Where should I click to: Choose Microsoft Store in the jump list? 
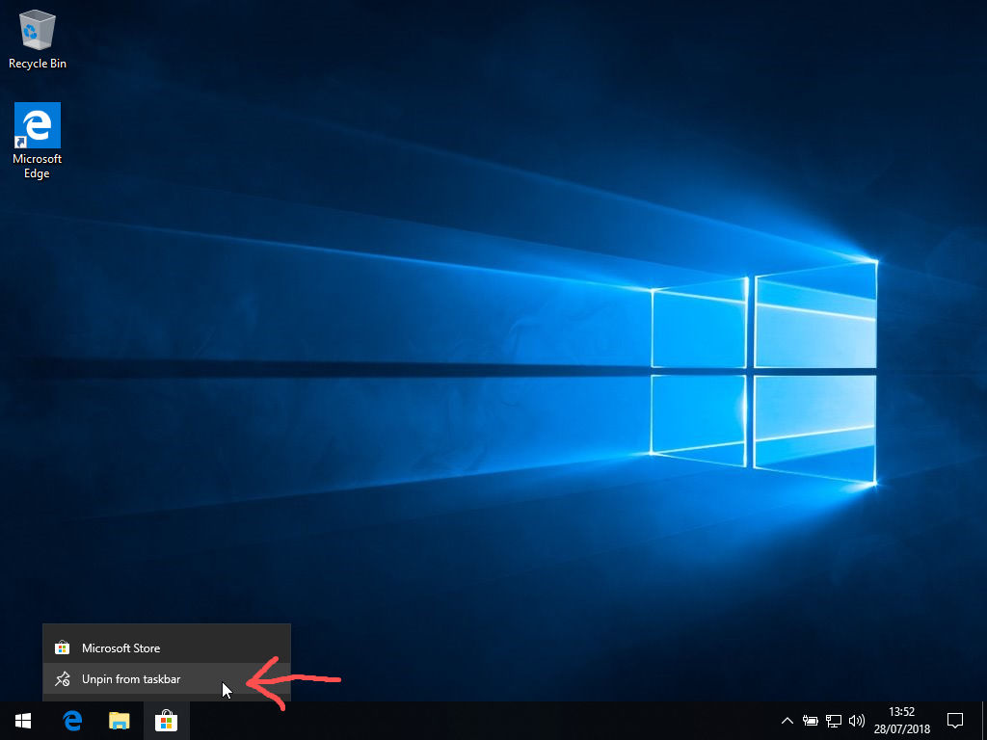point(166,647)
